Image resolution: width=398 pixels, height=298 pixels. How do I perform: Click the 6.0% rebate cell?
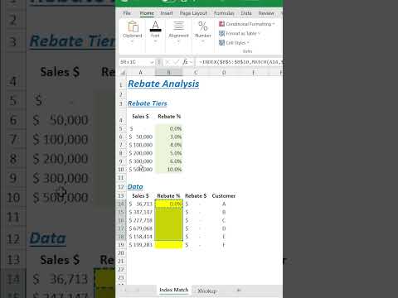(x=169, y=161)
